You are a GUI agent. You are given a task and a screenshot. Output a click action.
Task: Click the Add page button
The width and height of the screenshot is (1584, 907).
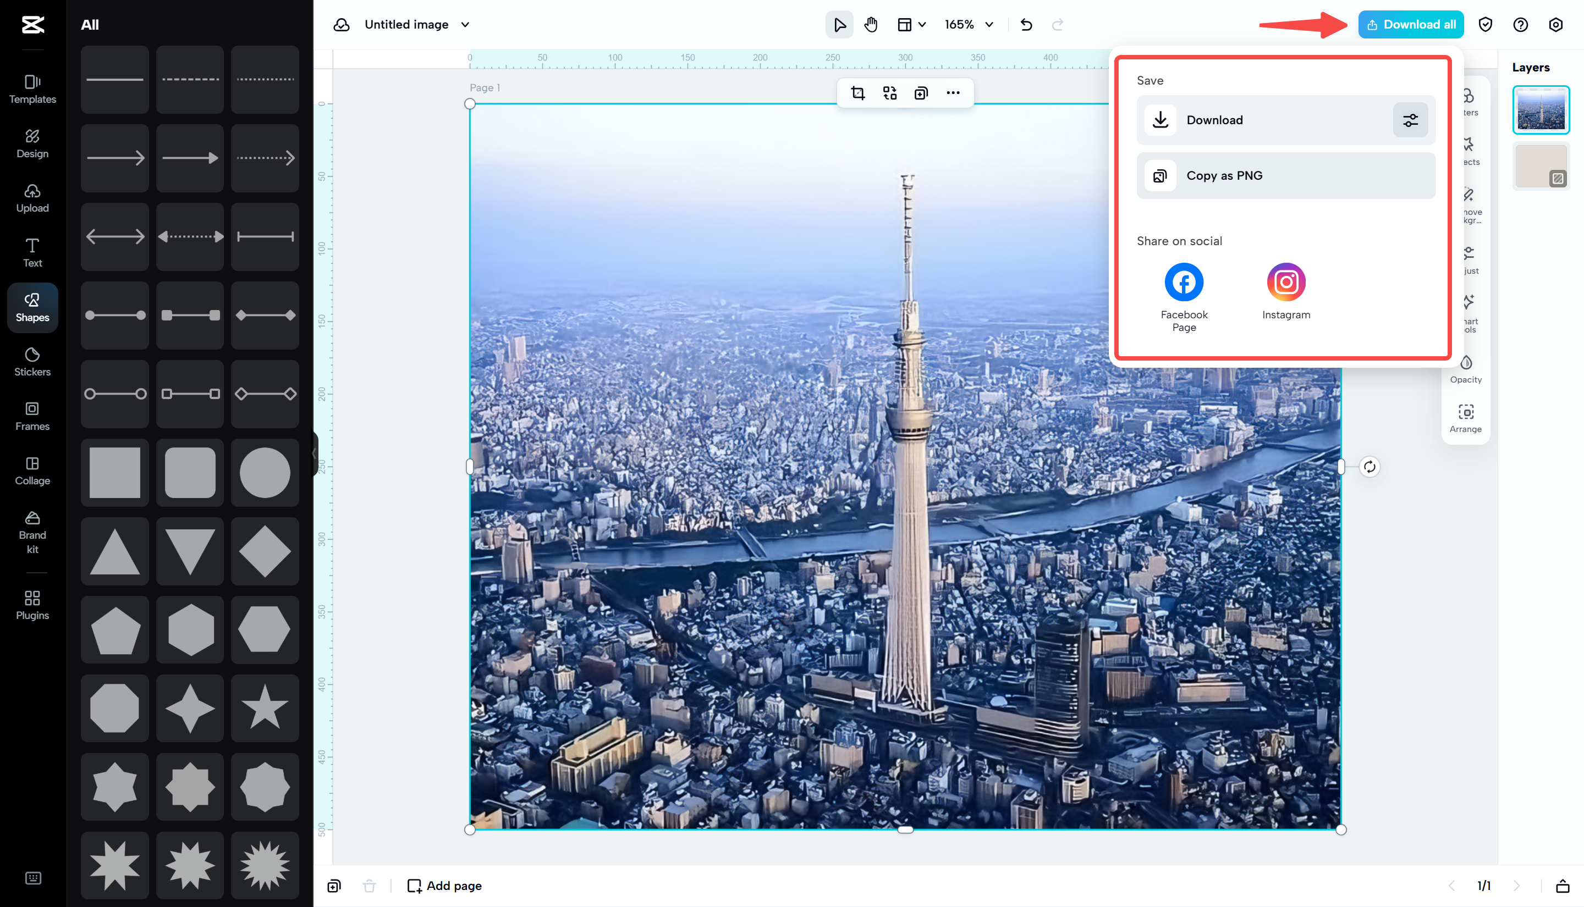444,885
